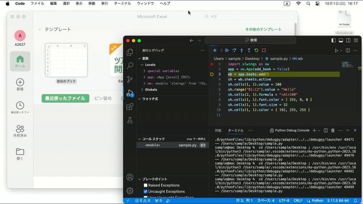The width and height of the screenshot is (363, 204).
Task: Click the debug Step Into button
Action: [x=242, y=50]
